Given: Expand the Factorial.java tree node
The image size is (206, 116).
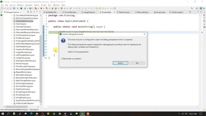Looking at the screenshot, I should coord(12,24).
